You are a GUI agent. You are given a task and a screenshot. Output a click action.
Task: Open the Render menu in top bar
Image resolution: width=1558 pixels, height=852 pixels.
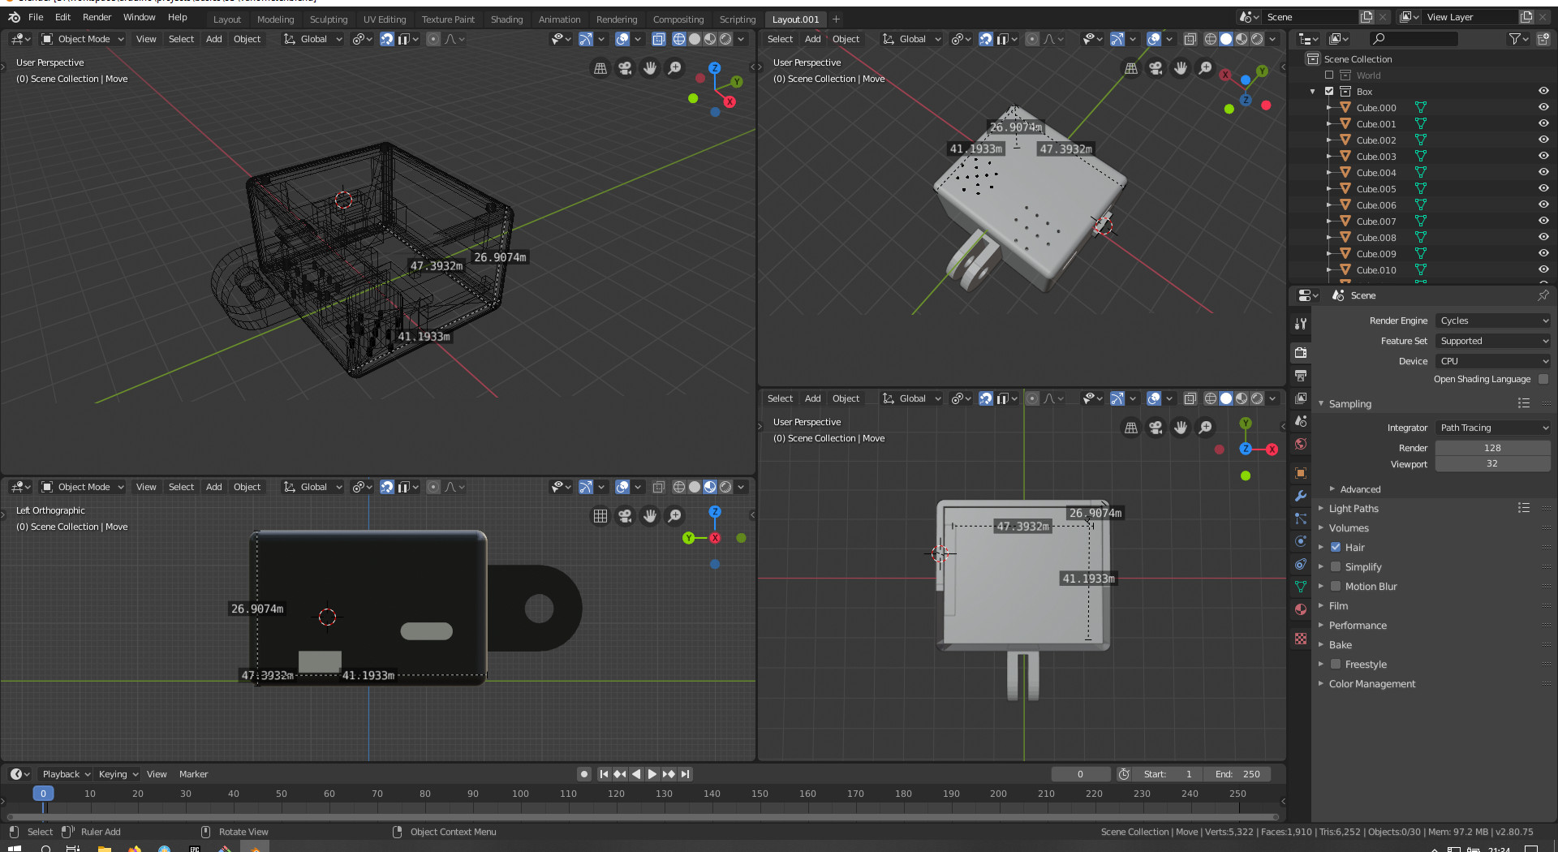coord(97,17)
